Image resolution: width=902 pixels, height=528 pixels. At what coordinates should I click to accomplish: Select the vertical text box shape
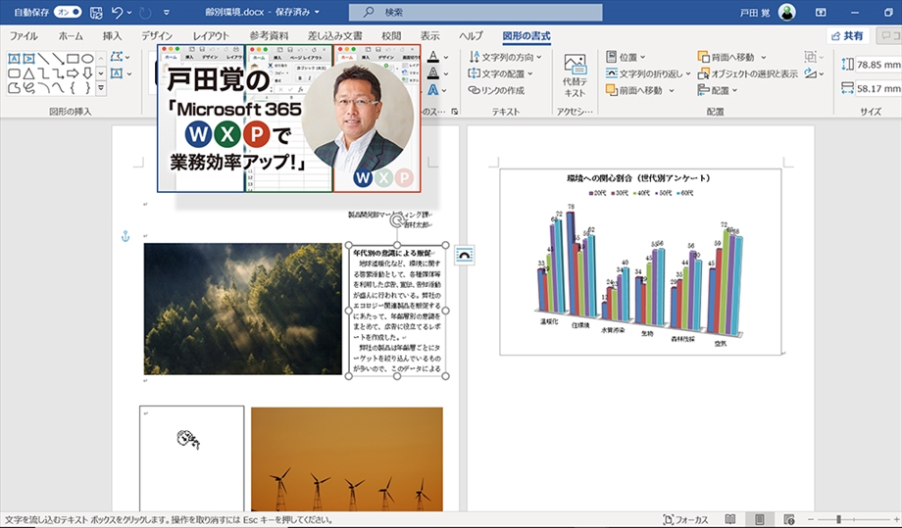(28, 59)
